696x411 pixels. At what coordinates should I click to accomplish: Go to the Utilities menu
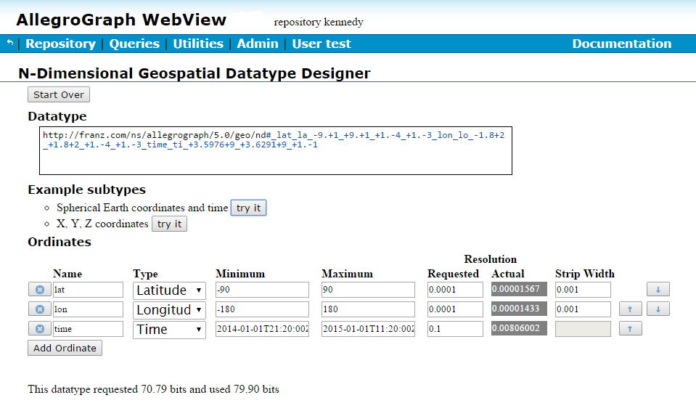pyautogui.click(x=197, y=44)
